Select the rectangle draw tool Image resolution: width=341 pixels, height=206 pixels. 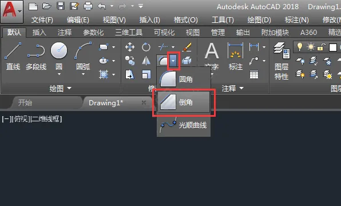[x=104, y=47]
